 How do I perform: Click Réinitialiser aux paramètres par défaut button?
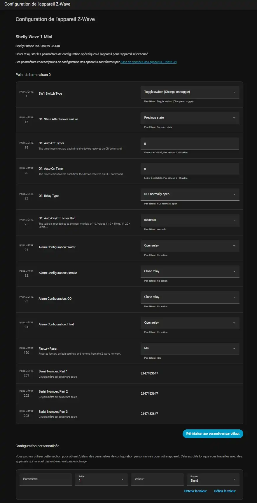coord(213,434)
